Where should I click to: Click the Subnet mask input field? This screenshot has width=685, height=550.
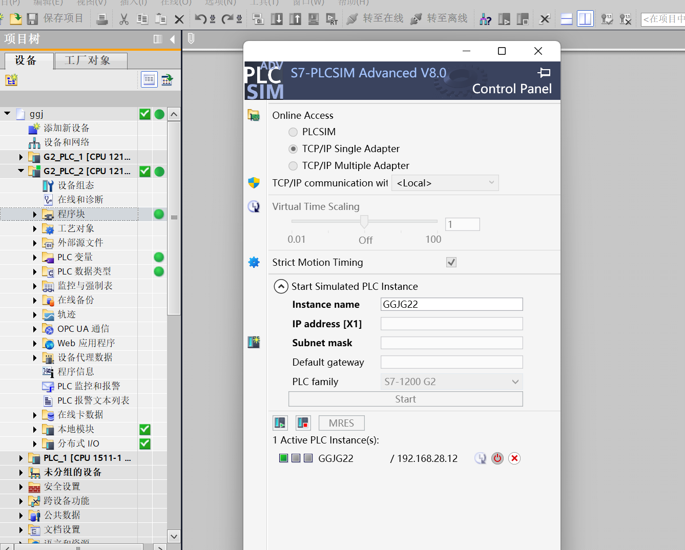pos(452,343)
